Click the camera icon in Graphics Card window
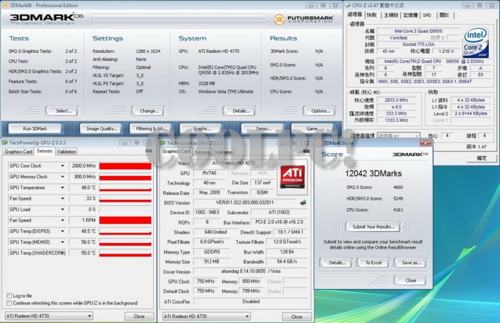Viewport: 500px width, 323px height. pos(306,151)
